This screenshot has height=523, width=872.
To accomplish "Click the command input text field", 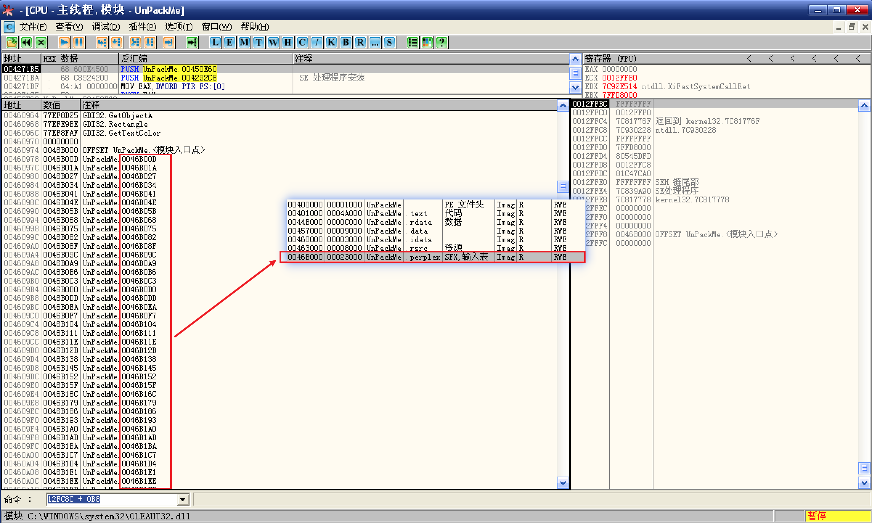I will tap(112, 499).
